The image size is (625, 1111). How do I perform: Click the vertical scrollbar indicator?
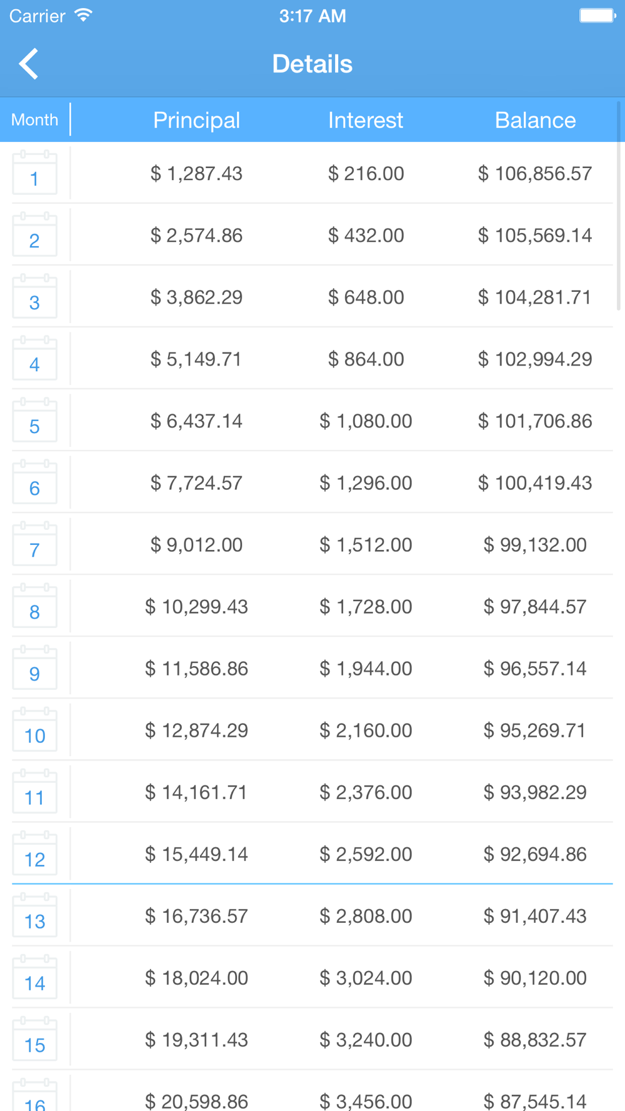(619, 206)
